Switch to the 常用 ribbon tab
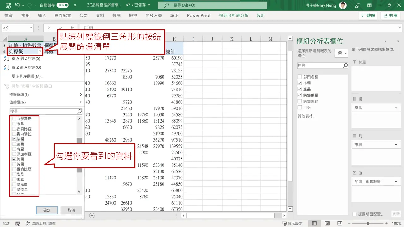 [25, 15]
